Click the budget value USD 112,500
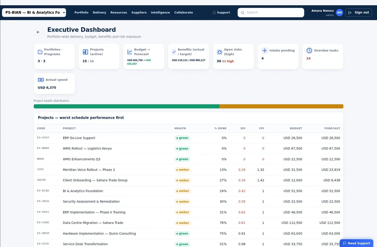Viewport: 377px width, 247px height. click(292, 223)
